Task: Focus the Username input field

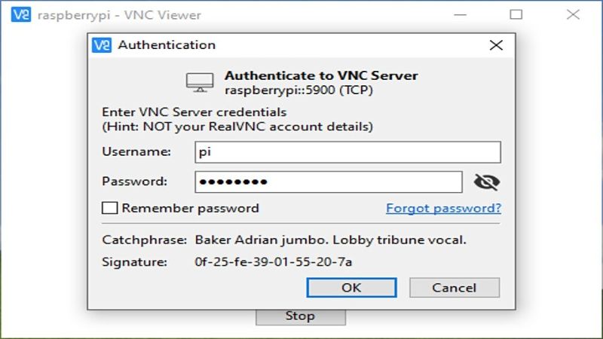Action: (347, 152)
